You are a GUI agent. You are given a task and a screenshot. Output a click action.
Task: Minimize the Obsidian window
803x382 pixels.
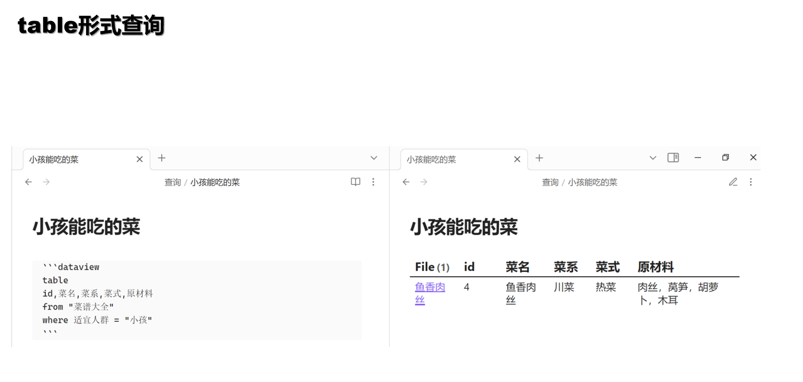[x=698, y=158]
